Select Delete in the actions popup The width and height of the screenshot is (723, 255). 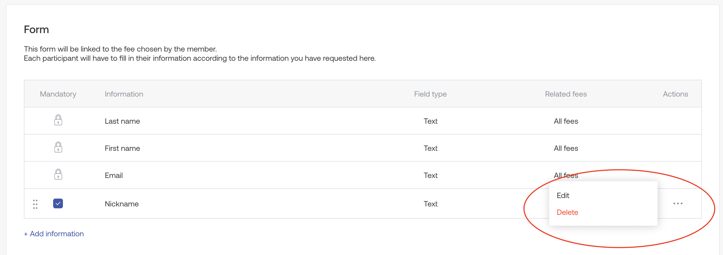click(x=567, y=212)
